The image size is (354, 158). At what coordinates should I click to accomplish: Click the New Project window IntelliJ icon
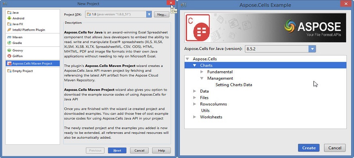(5, 4)
